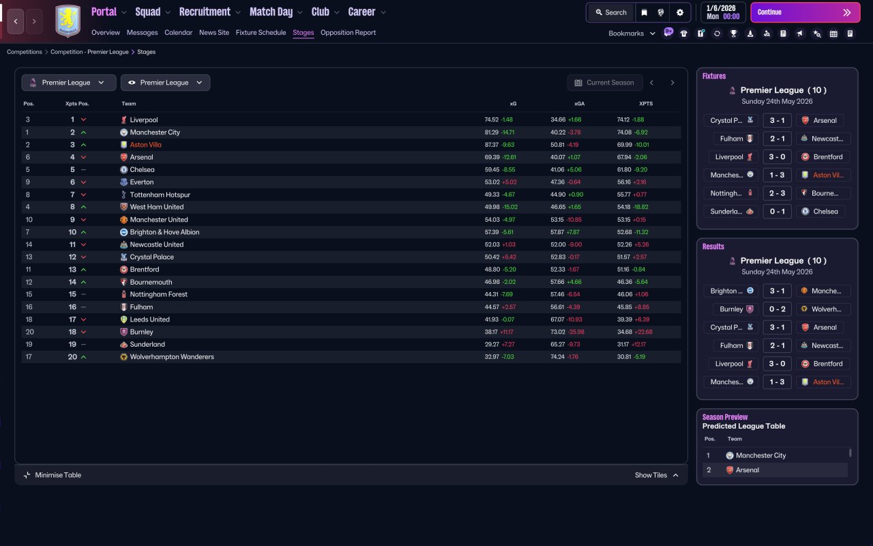Click the Minimise Table collapse icon
This screenshot has width=873, height=546.
pyautogui.click(x=27, y=475)
